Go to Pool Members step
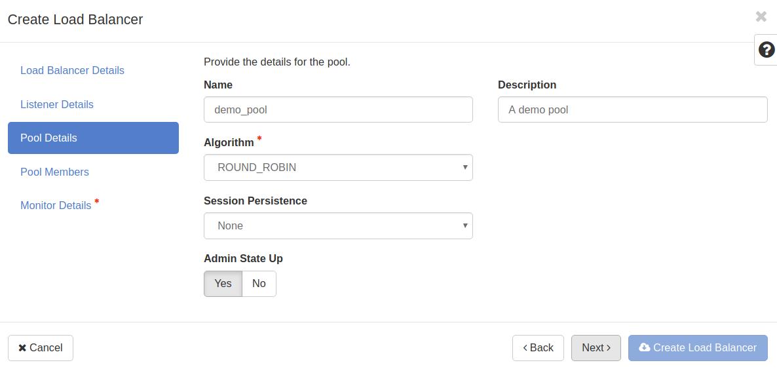777x369 pixels. pos(54,172)
